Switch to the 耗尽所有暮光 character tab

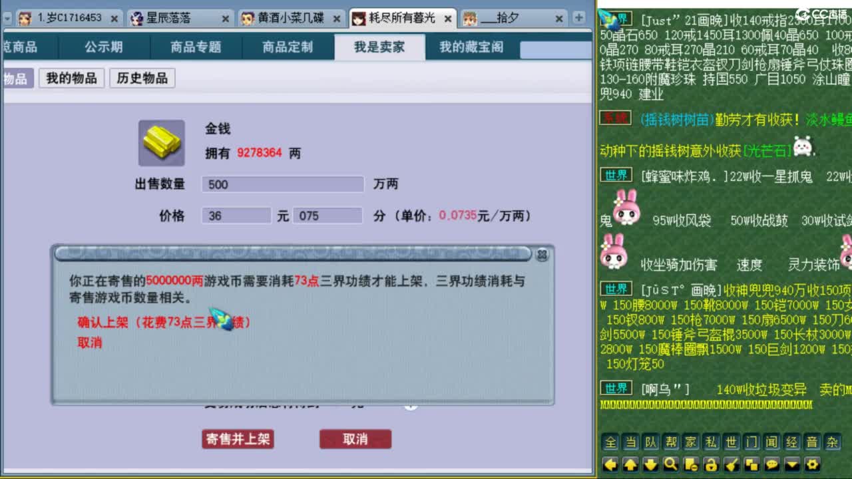[x=402, y=18]
